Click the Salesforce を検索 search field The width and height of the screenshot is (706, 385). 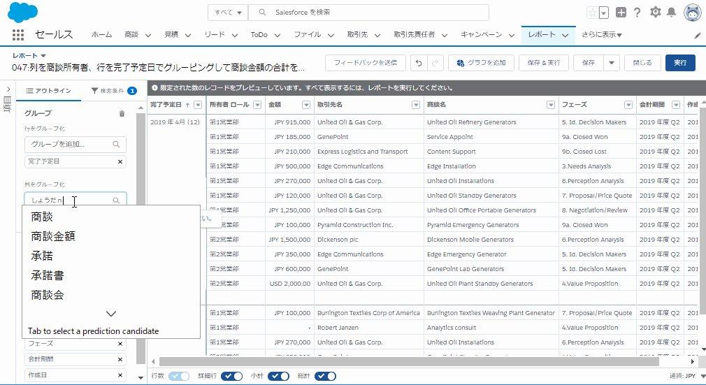pos(369,13)
